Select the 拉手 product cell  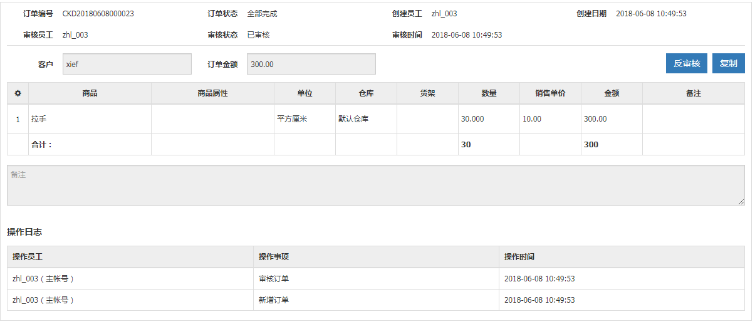39,119
